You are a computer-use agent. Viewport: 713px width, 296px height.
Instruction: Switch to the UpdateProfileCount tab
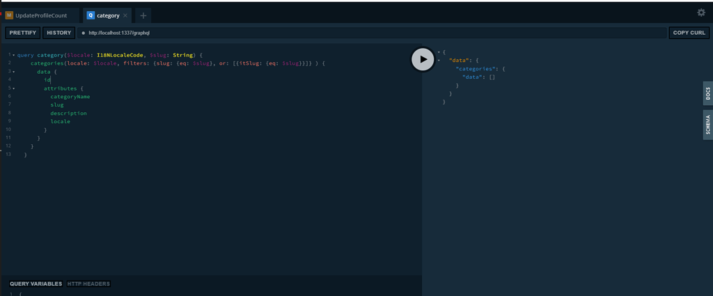tap(40, 15)
